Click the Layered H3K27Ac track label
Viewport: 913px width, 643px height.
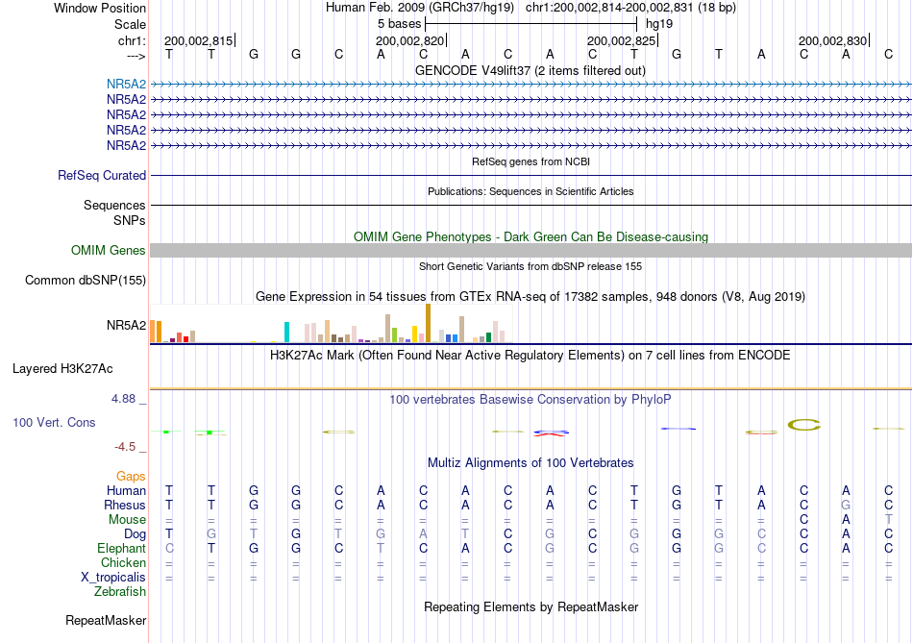pyautogui.click(x=62, y=369)
